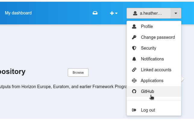
Task: Expand the plus new upload dropdown
Action: coord(114,13)
